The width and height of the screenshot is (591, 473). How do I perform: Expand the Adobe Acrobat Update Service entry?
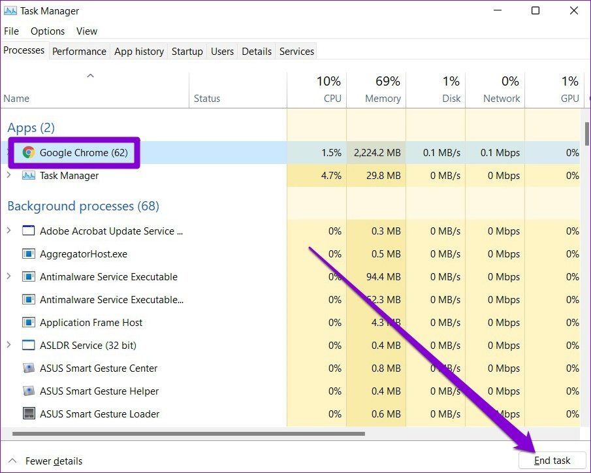click(10, 231)
